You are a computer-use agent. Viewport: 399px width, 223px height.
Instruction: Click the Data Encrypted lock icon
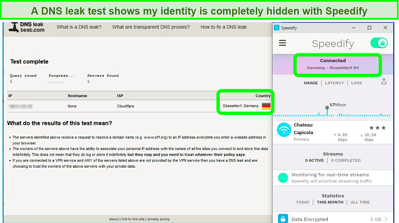[283, 219]
